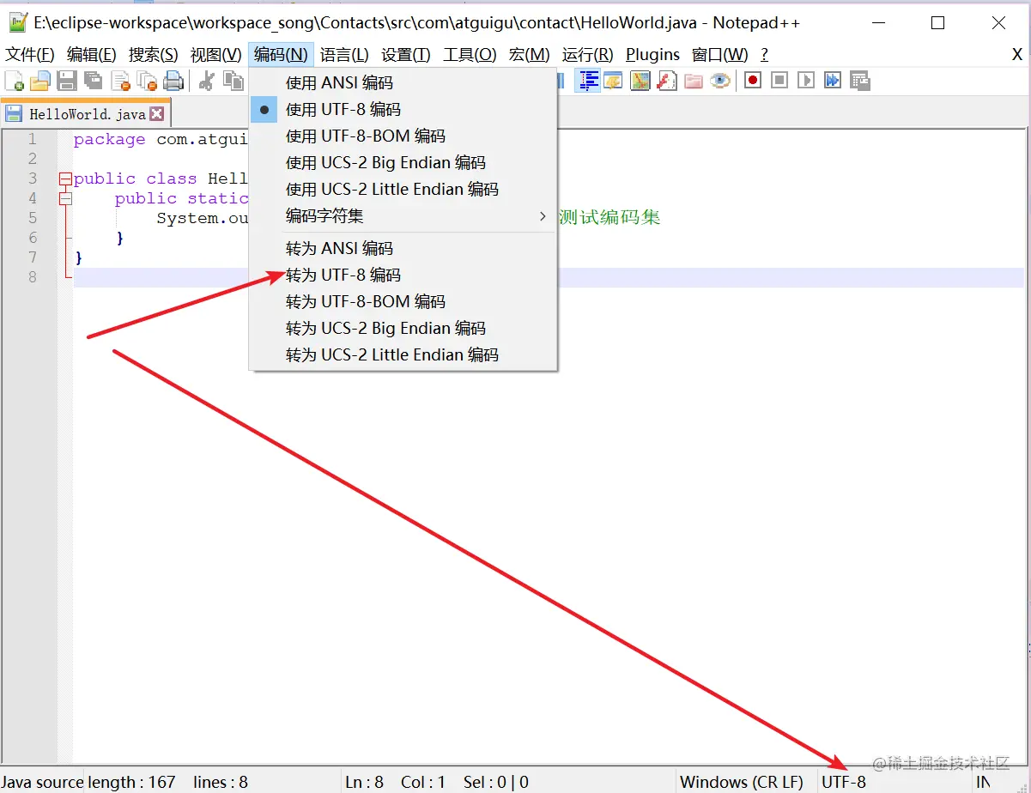
Task: Open the Document Map toolbar icon
Action: click(640, 81)
